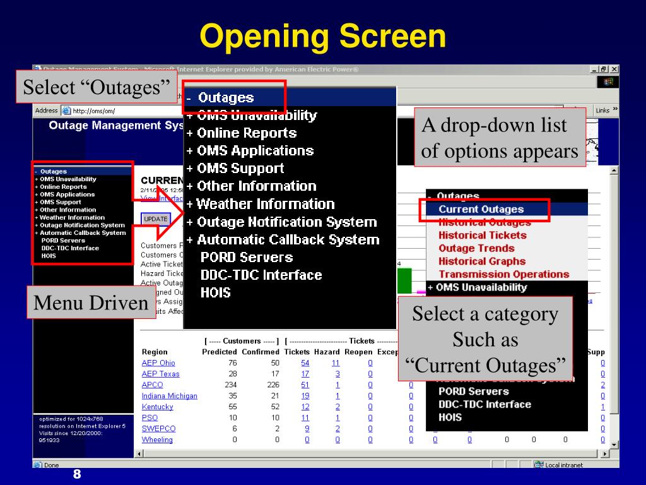646x485 pixels.
Task: Click the Outage Management System page heading
Action: tap(116, 126)
